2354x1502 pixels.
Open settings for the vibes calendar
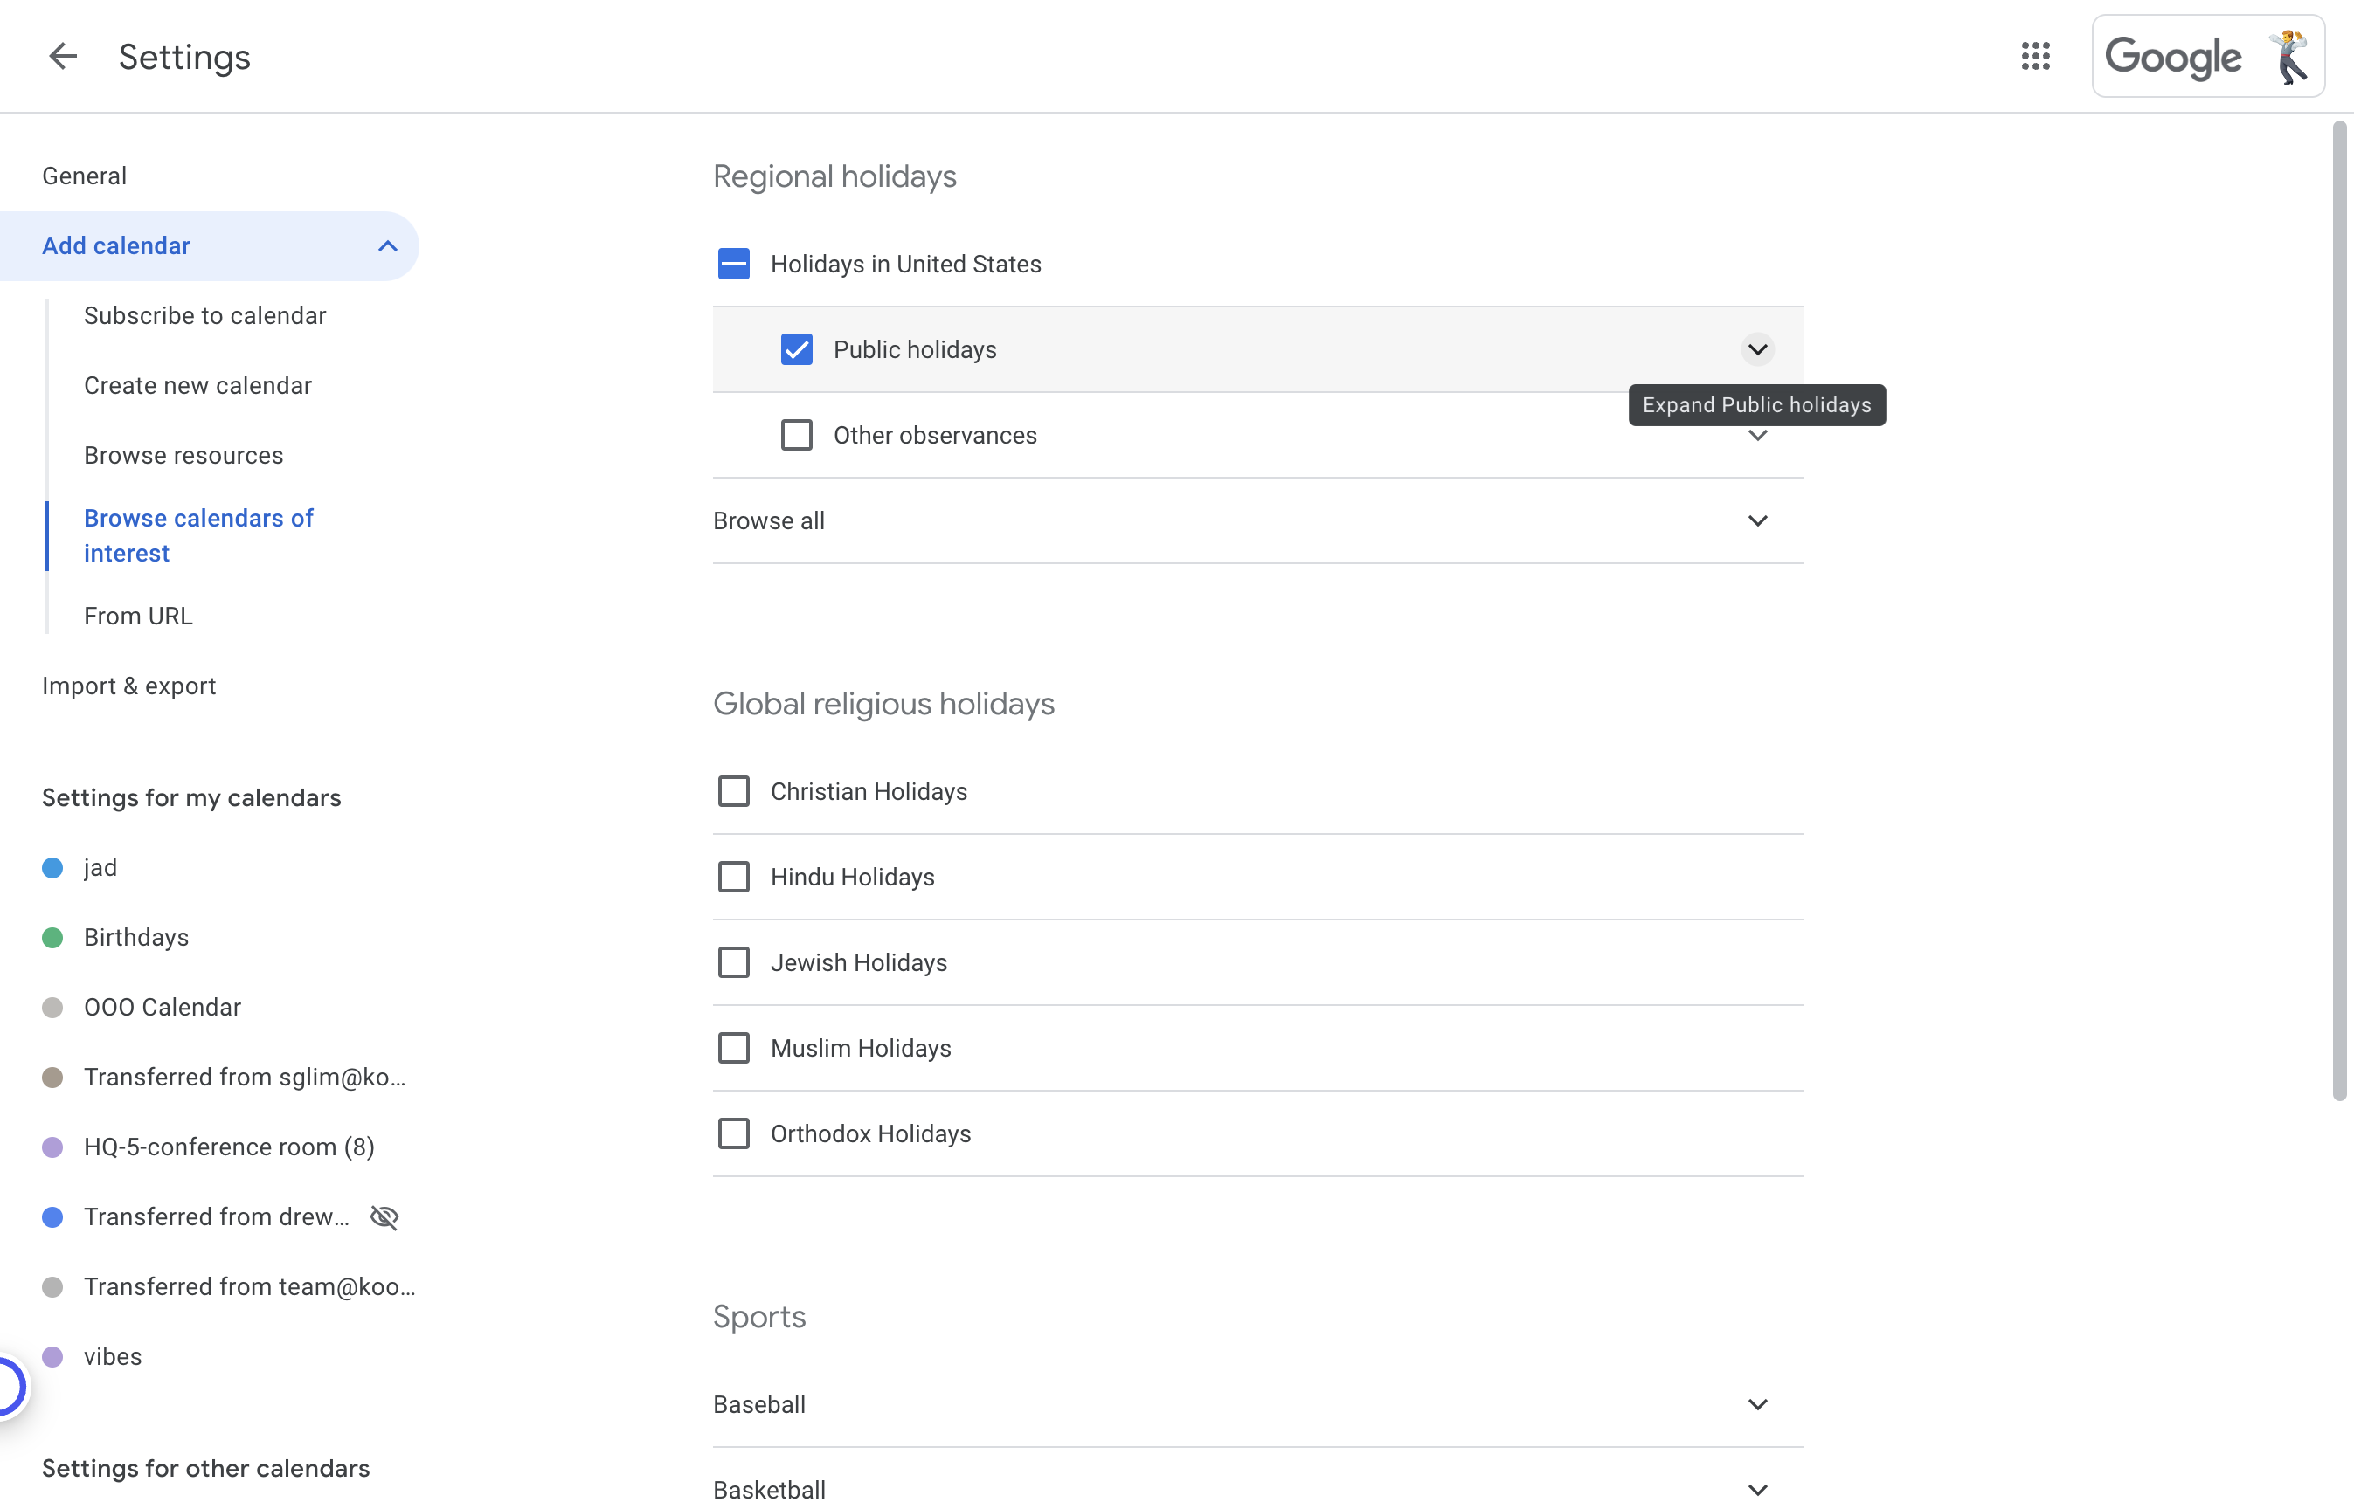click(x=113, y=1356)
